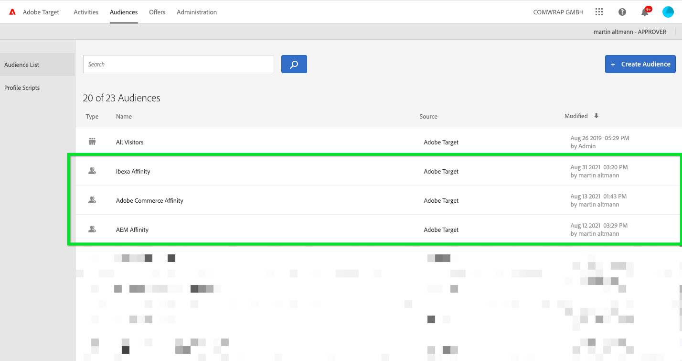Open the All Visitors audience
This screenshot has height=361, width=682.
[x=130, y=142]
